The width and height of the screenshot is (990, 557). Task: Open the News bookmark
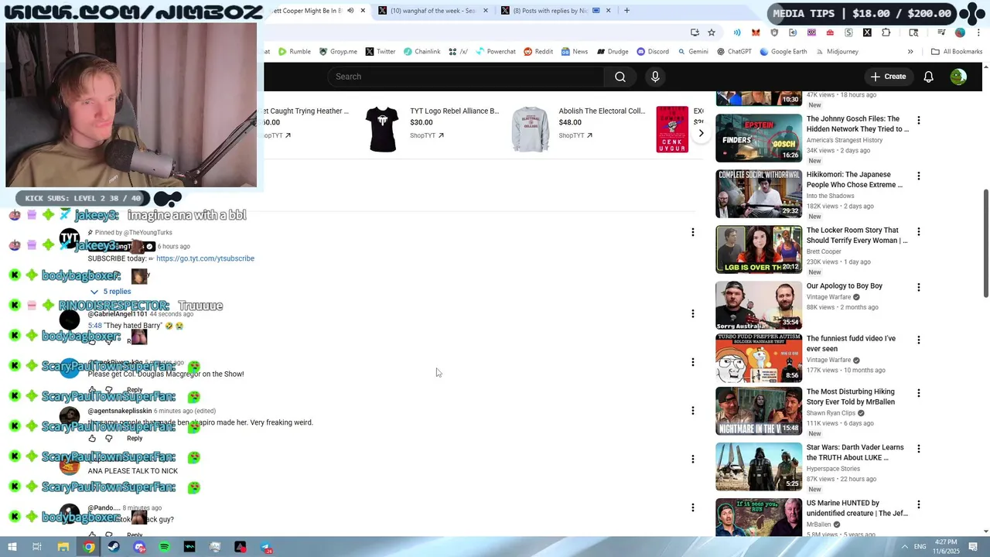[x=575, y=52]
